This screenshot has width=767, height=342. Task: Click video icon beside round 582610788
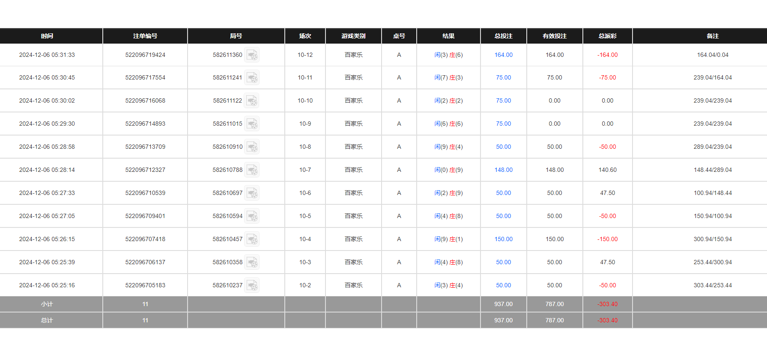click(252, 170)
